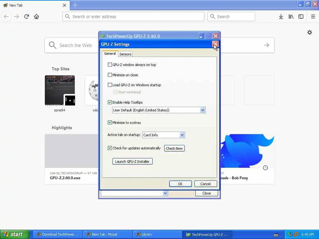This screenshot has height=239, width=319.
Task: Click the clock history icon on Bob Pony card
Action: tap(265, 168)
